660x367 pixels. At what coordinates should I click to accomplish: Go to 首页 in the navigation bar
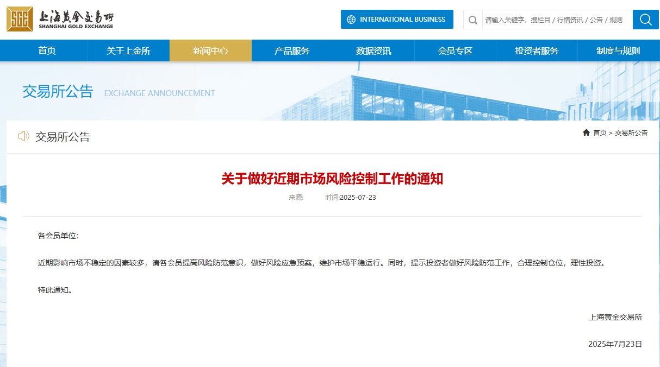pos(47,51)
